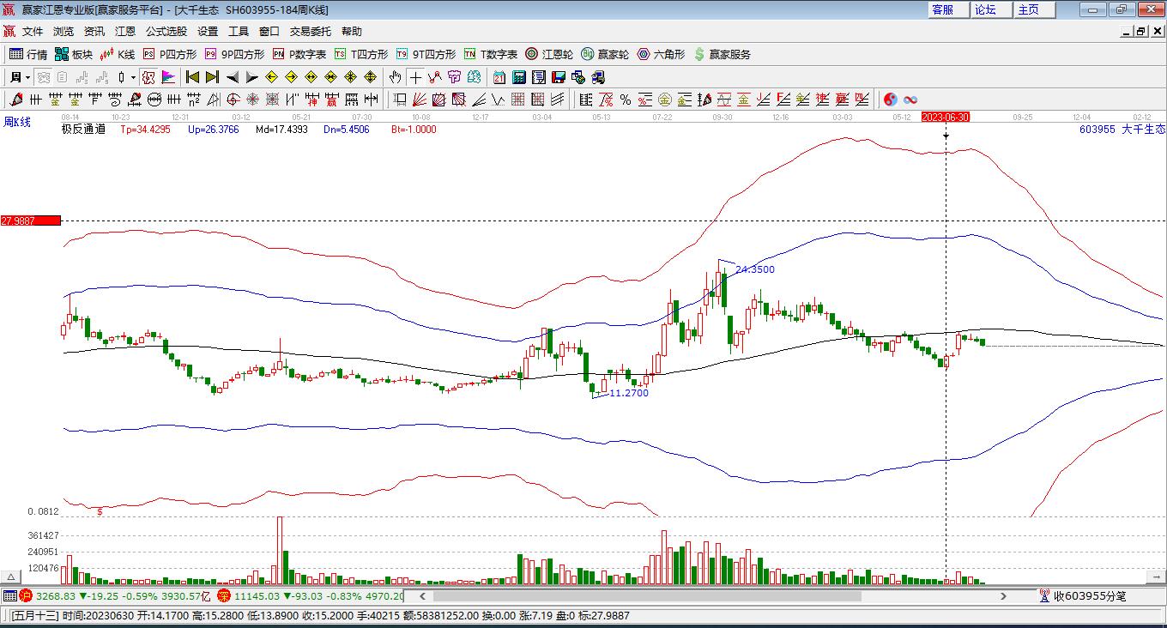The width and height of the screenshot is (1167, 628).
Task: Open 赢家服务 dollar-sign service button
Action: [x=723, y=54]
